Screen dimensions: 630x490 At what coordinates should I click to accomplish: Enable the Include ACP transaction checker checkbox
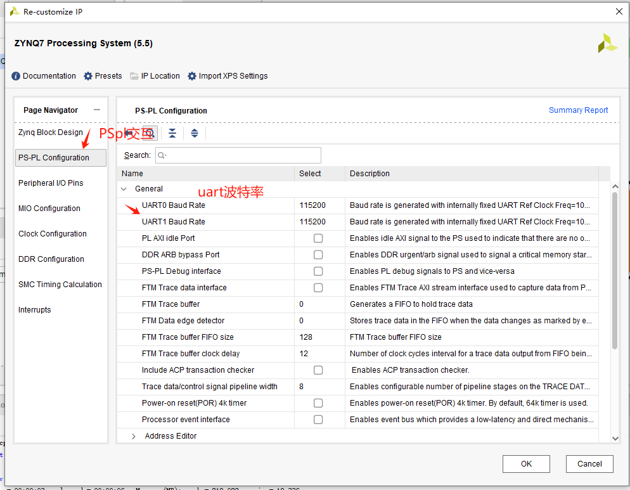pyautogui.click(x=318, y=370)
